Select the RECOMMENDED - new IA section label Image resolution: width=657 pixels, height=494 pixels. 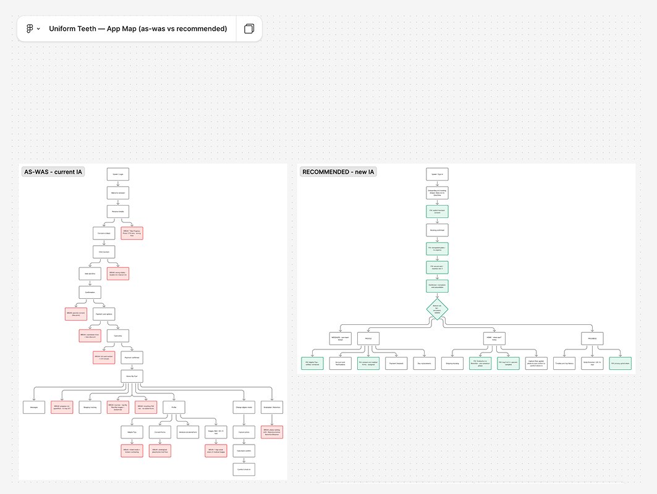pyautogui.click(x=338, y=172)
